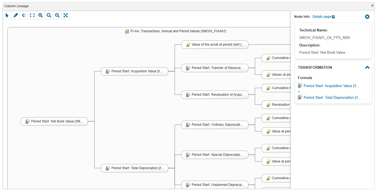
Task: Click the Value of the asset node's icon
Action: tap(188, 45)
